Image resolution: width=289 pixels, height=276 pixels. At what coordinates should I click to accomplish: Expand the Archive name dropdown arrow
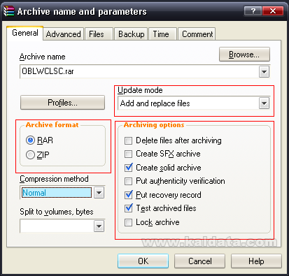pos(264,71)
